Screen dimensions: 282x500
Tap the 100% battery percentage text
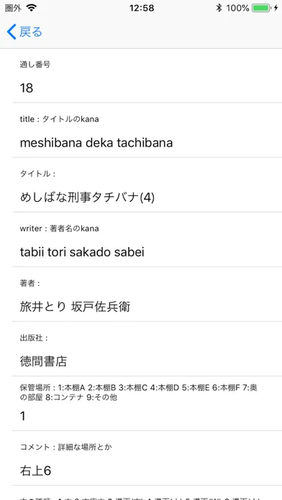pyautogui.click(x=237, y=8)
